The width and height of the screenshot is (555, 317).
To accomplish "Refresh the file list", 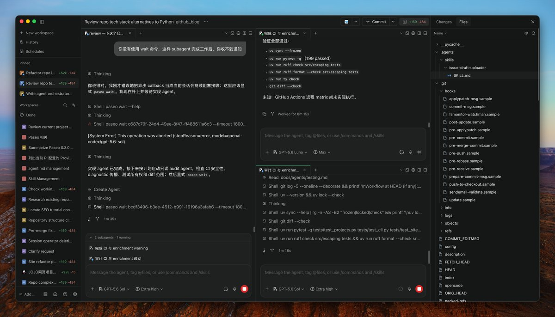I will 533,33.
